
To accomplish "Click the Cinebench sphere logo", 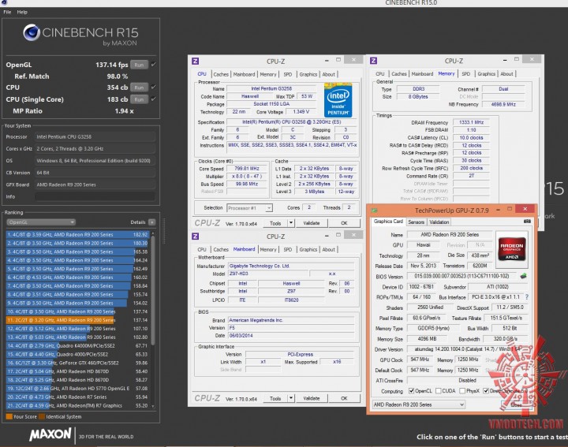I will tap(32, 32).
